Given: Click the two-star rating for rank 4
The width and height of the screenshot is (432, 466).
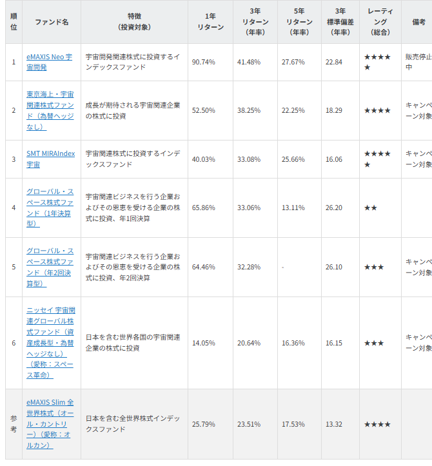Looking at the screenshot, I should 371,208.
